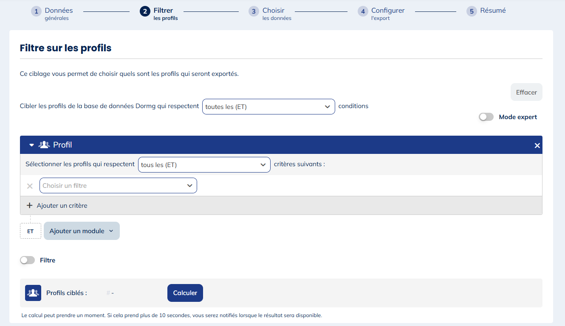The height and width of the screenshot is (326, 565).
Task: Go to step 1 circle icon
Action: (x=37, y=11)
